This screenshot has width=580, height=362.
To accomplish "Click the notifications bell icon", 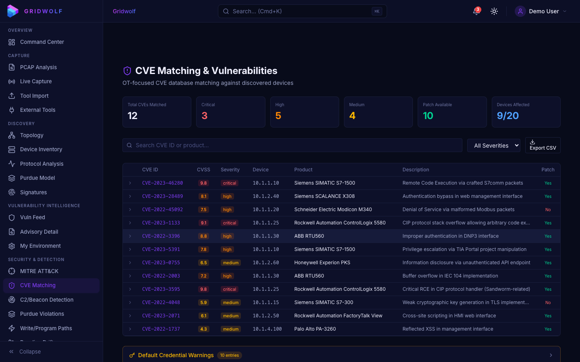I will (x=476, y=11).
